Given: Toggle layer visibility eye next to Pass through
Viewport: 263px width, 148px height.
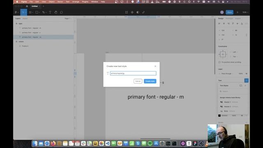Looking at the screenshot, I should (247, 74).
